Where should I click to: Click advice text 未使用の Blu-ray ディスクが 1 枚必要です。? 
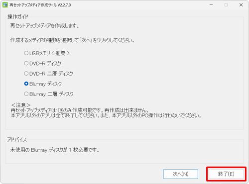[55, 150]
